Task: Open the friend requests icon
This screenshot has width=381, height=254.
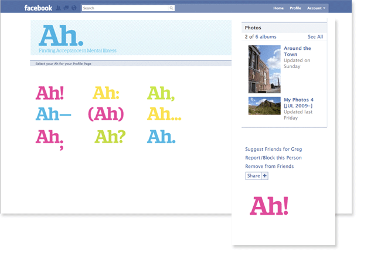Action: pyautogui.click(x=58, y=8)
